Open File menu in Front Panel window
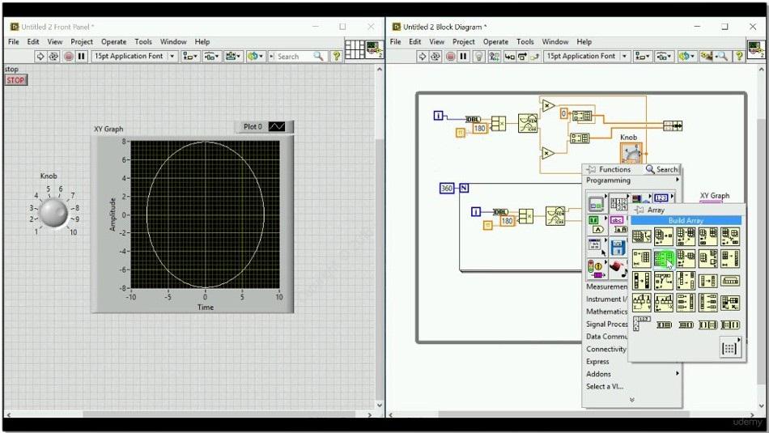The width and height of the screenshot is (769, 433). (14, 42)
